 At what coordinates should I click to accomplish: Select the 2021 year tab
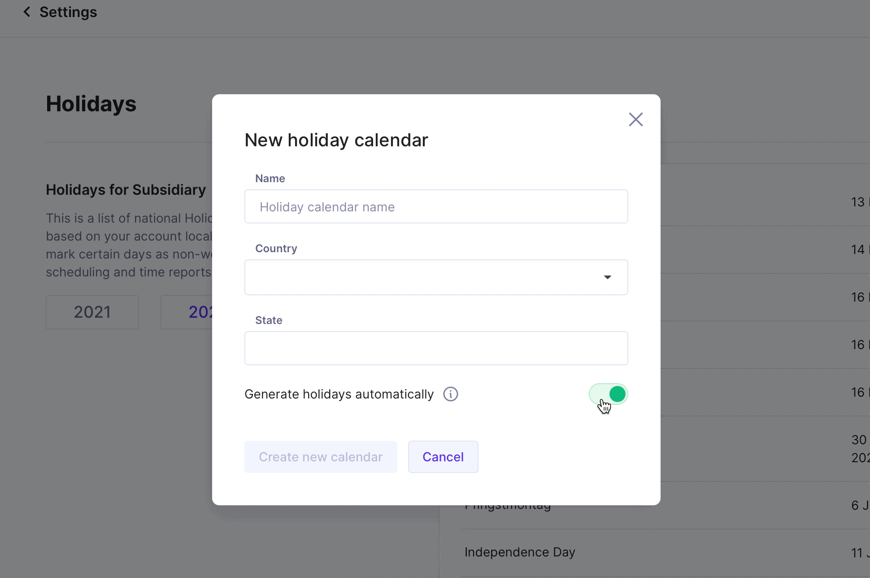(x=92, y=312)
